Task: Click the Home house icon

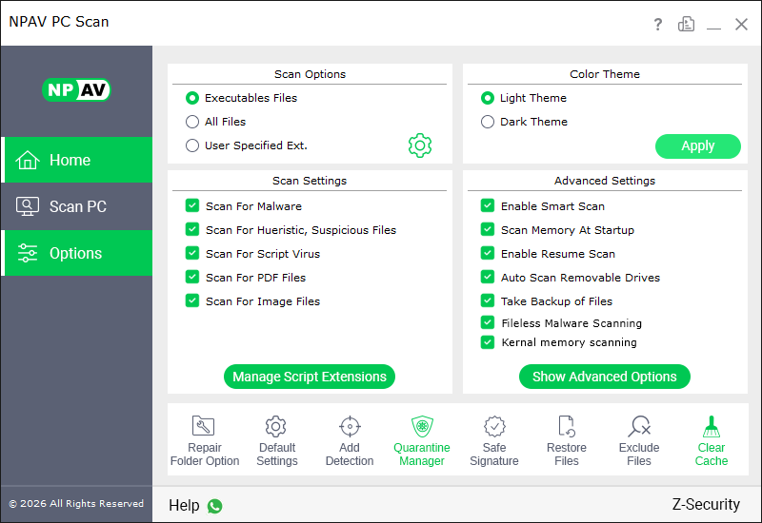Action: (28, 160)
